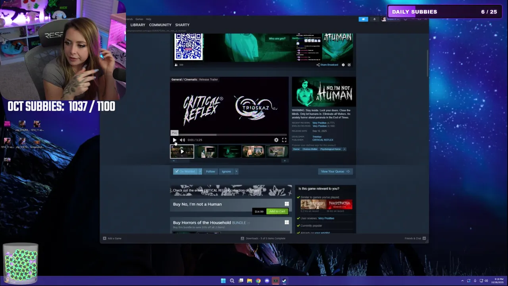Add No, I'm not a Human to cart
Screen dimensions: 508x286
277,211
